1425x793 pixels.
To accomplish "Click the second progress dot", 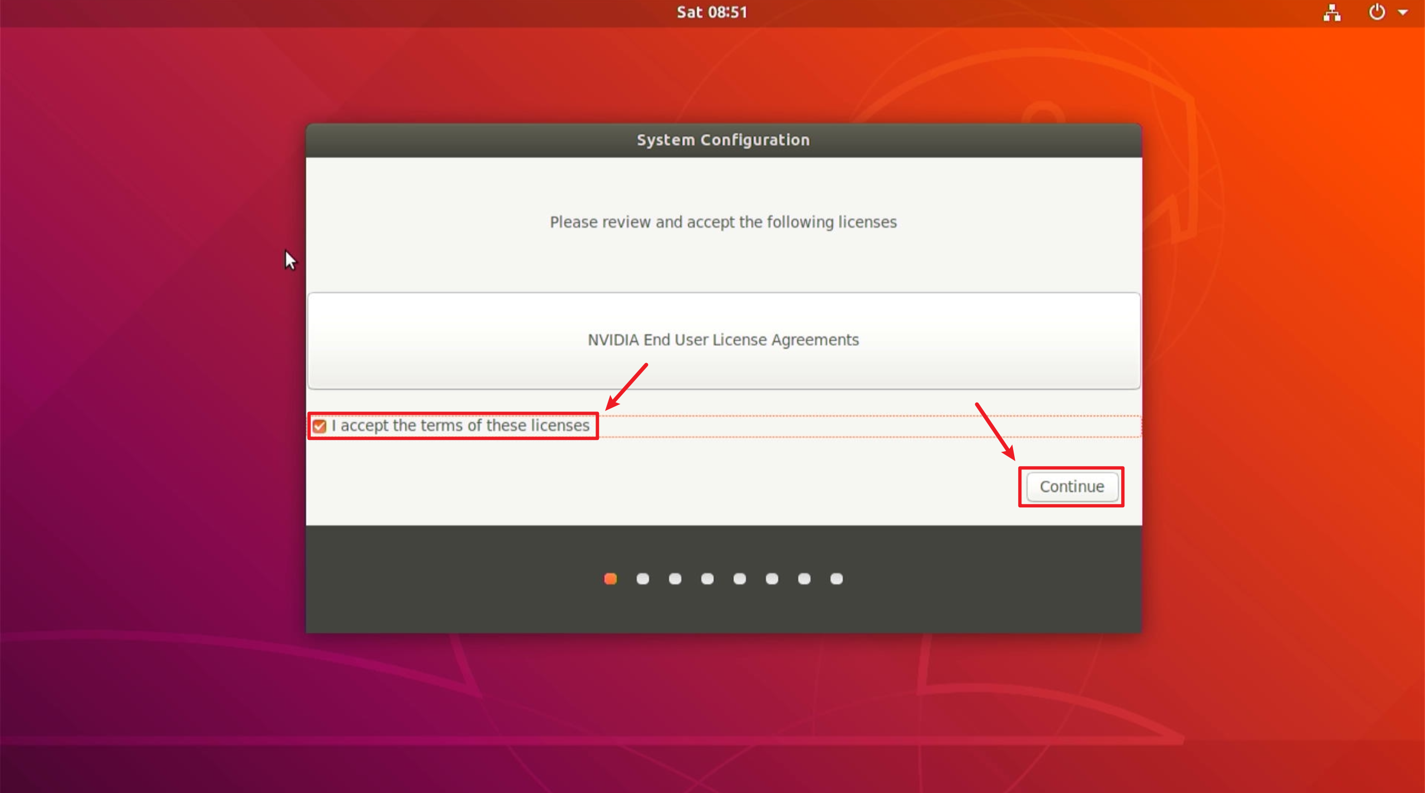I will point(642,579).
